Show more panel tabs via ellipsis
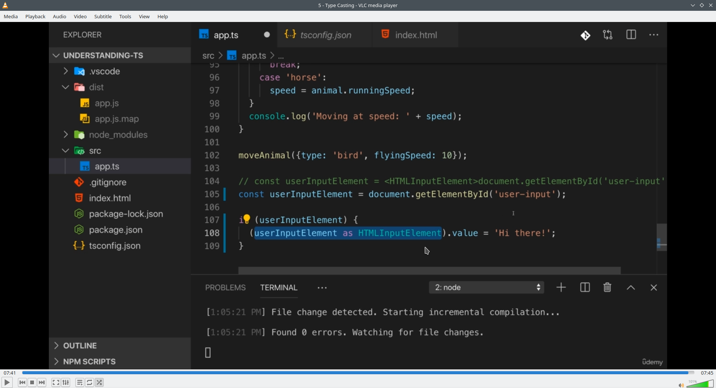The image size is (716, 388). (x=322, y=288)
